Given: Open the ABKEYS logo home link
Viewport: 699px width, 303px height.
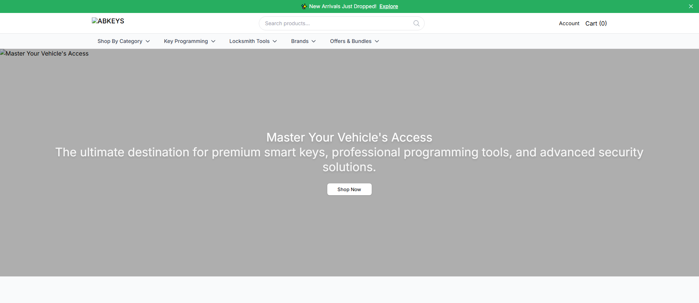Looking at the screenshot, I should pyautogui.click(x=108, y=21).
